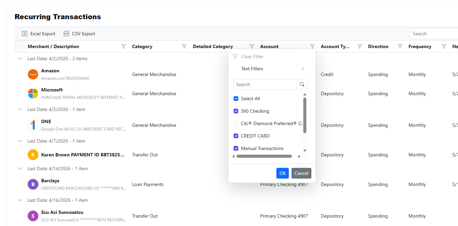Click the Microsoft merchant name
Viewport: 458px width, 226px height.
point(52,90)
